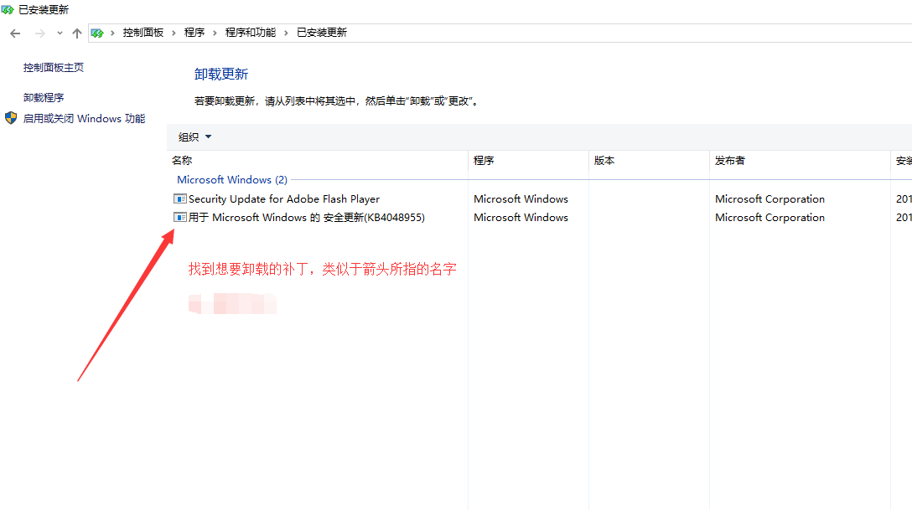Screen dimensions: 912x510
Task: Click the KB4048955 update item icon
Action: click(179, 218)
